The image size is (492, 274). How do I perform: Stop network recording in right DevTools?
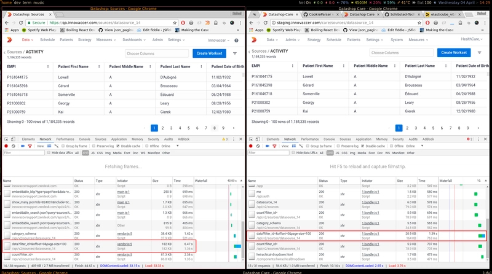[251, 146]
